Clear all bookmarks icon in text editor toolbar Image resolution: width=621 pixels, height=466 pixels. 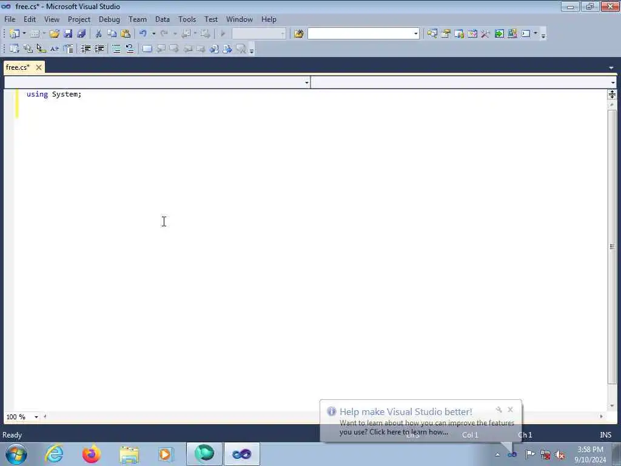click(x=241, y=49)
